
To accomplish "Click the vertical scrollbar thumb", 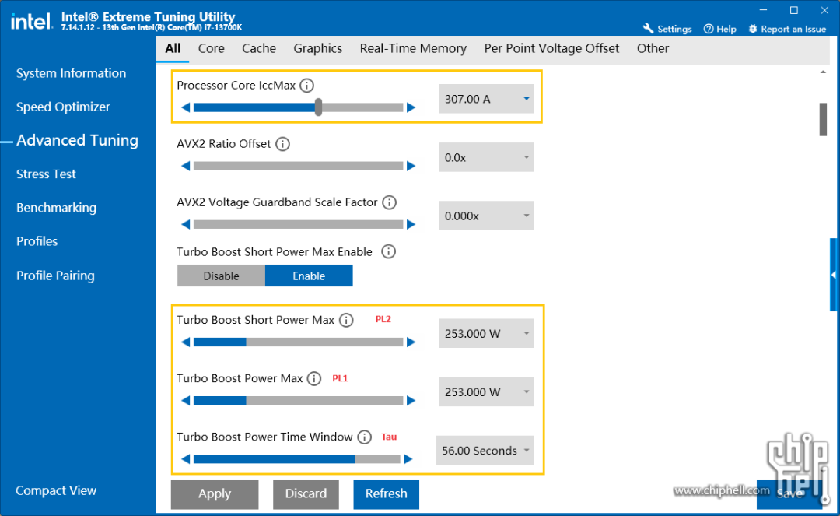I will pyautogui.click(x=824, y=120).
